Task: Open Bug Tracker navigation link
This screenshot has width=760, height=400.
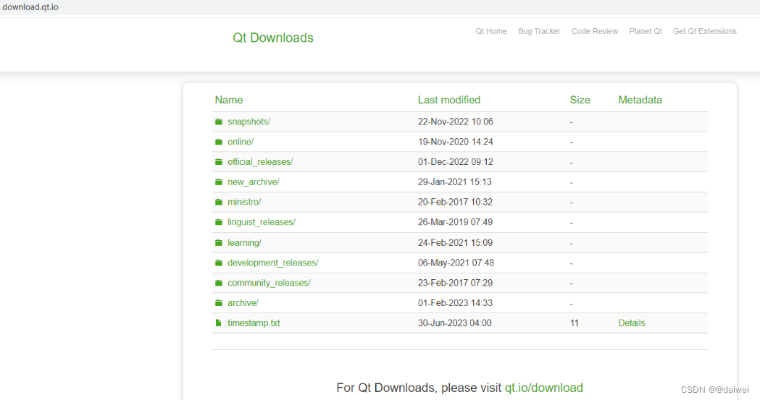Action: (x=539, y=31)
